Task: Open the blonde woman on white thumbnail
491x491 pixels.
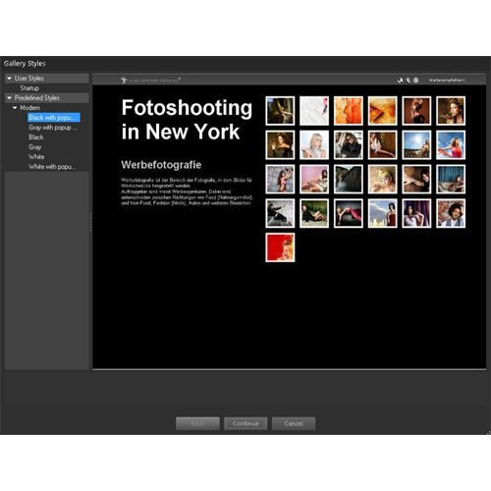Action: [314, 144]
